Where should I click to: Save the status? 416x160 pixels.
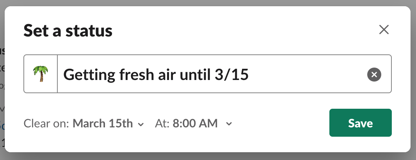[x=360, y=123]
